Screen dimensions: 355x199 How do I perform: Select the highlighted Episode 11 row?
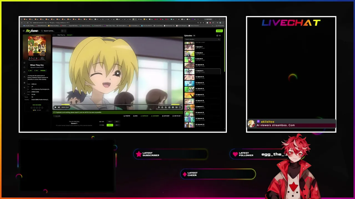click(x=202, y=71)
